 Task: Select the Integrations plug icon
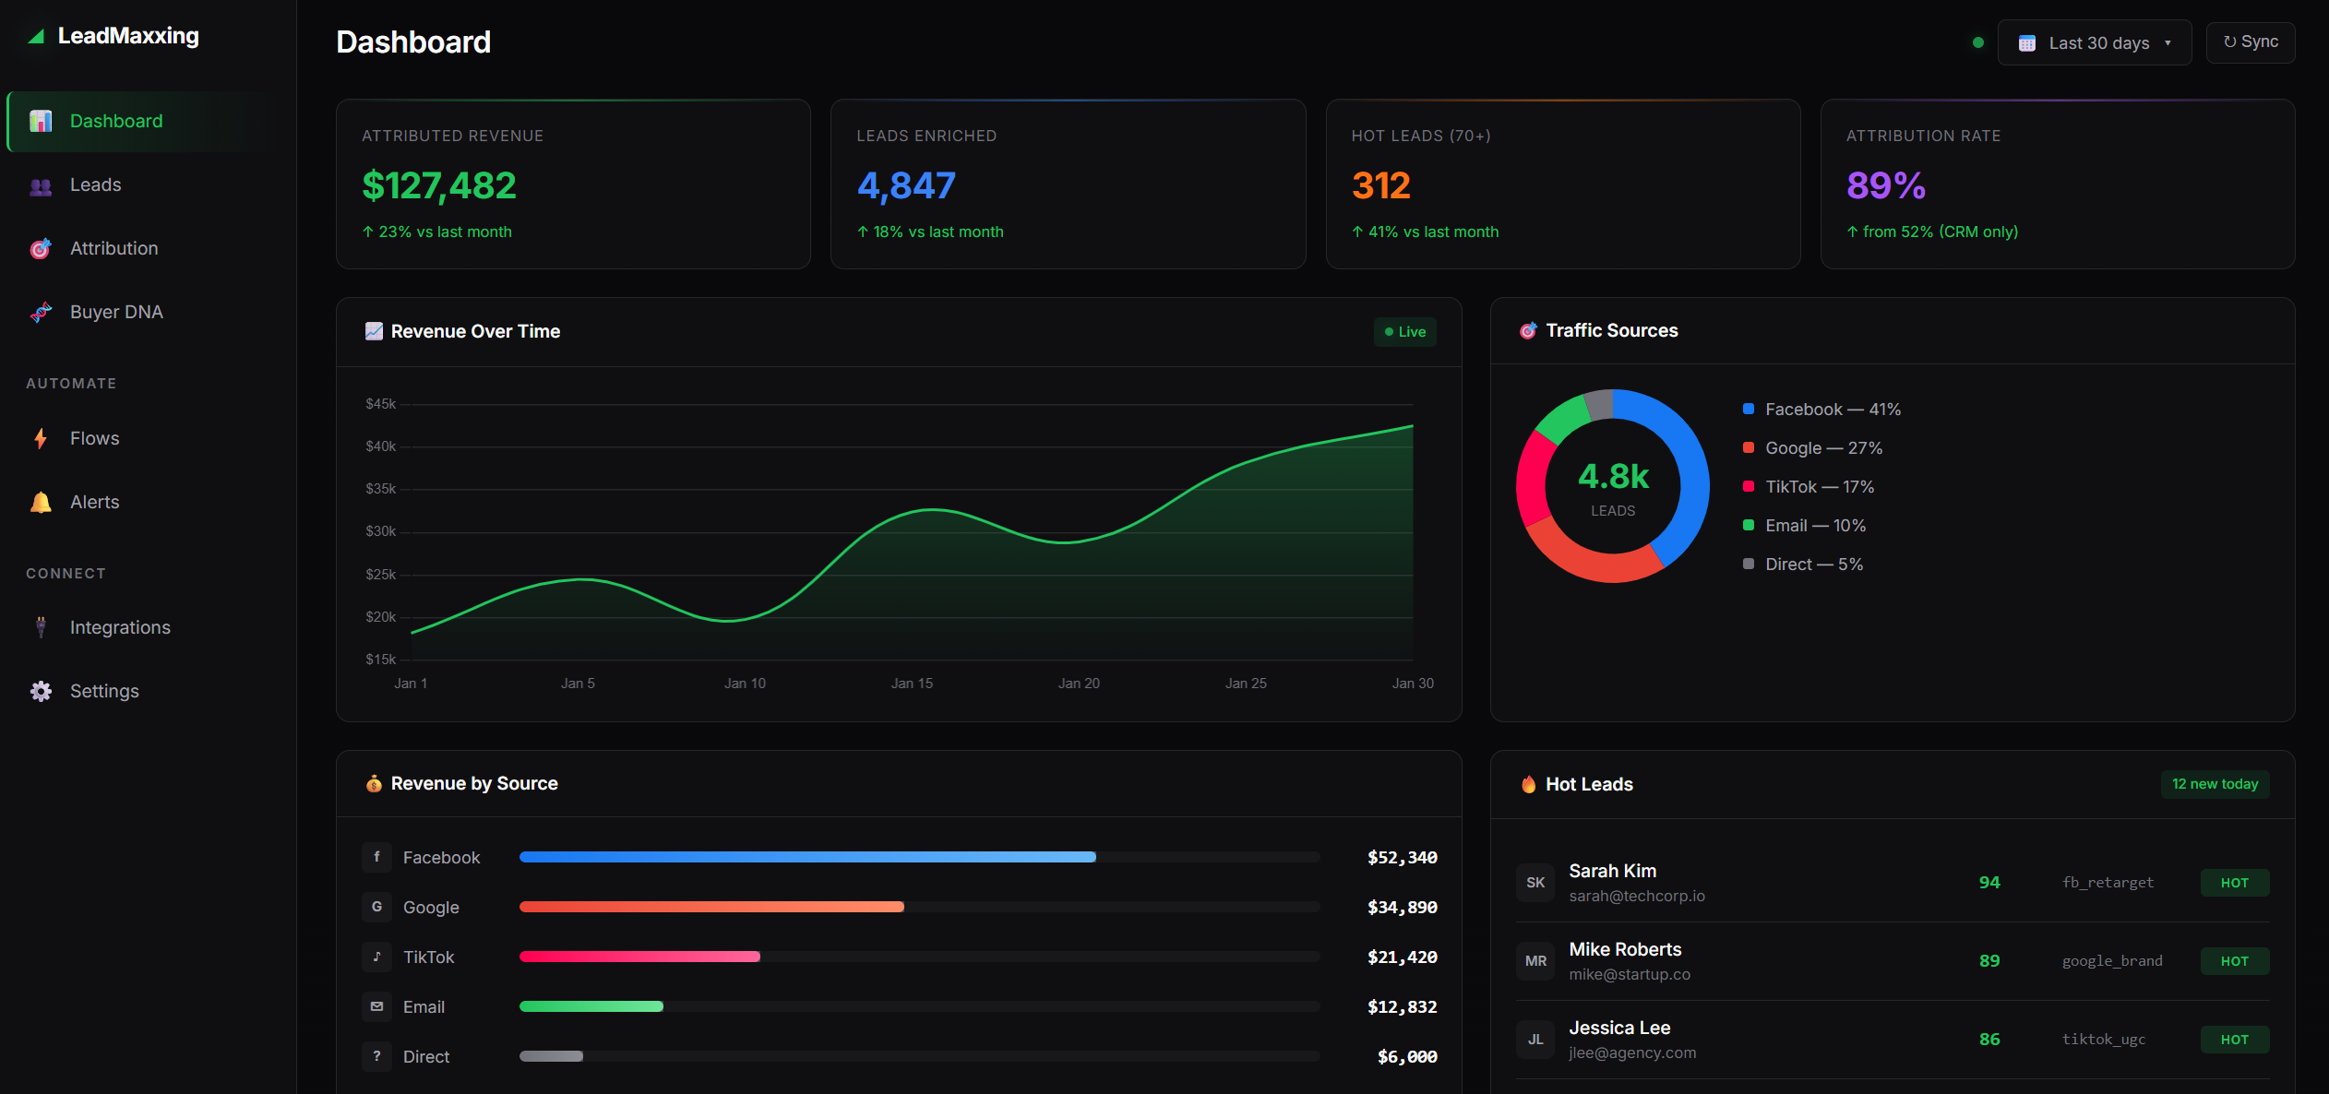pos(41,626)
